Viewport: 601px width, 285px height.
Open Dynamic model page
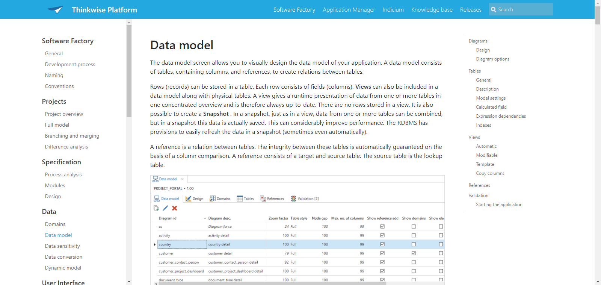63,268
